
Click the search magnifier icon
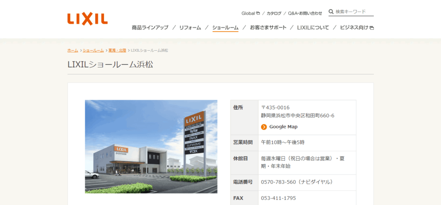[x=331, y=12]
